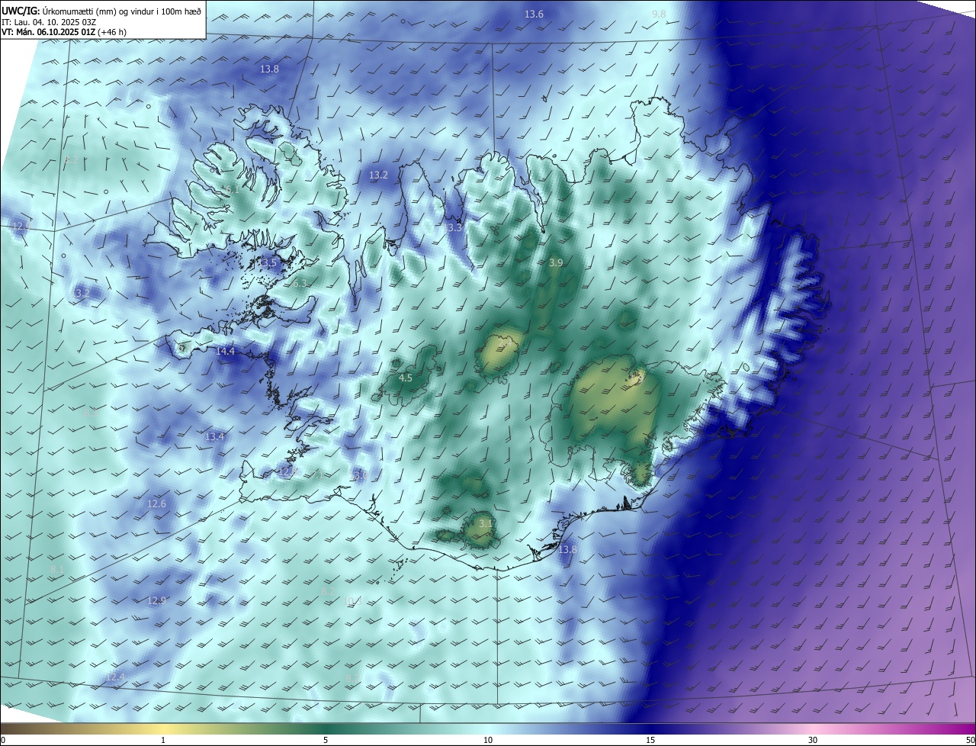Image resolution: width=976 pixels, height=746 pixels.
Task: Click the color scale label 15
Action: coord(650,740)
